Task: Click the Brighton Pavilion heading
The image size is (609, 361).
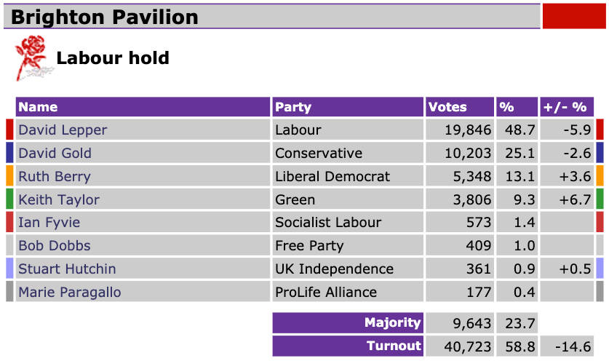Action: (x=105, y=17)
